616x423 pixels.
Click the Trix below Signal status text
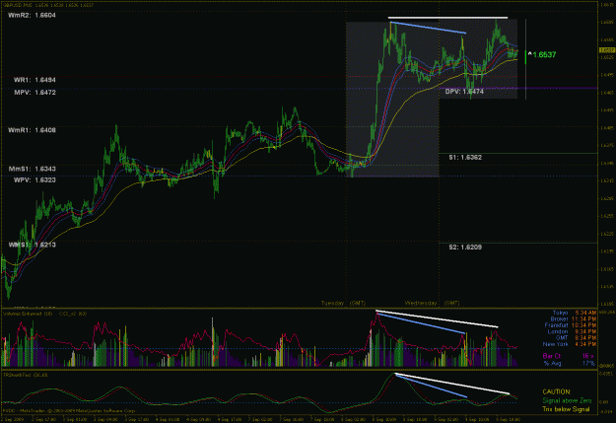pyautogui.click(x=566, y=409)
